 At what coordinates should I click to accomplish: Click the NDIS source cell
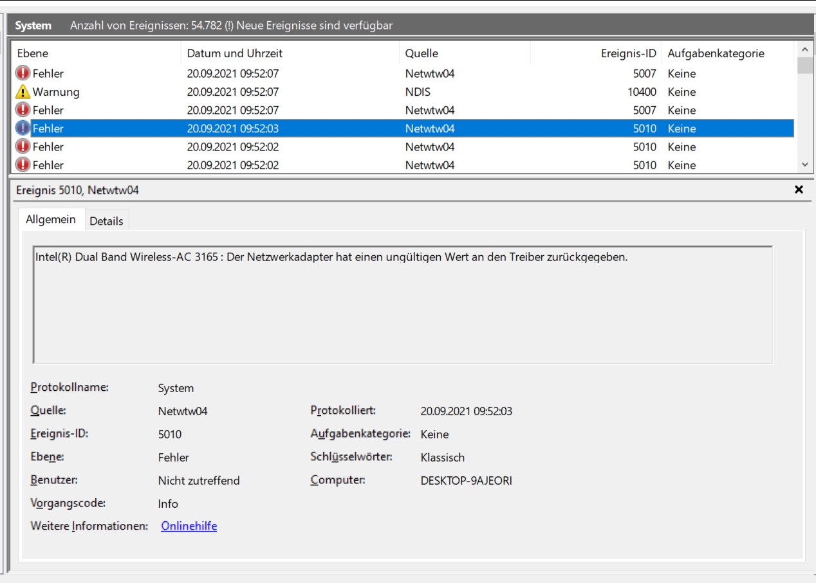pyautogui.click(x=418, y=92)
